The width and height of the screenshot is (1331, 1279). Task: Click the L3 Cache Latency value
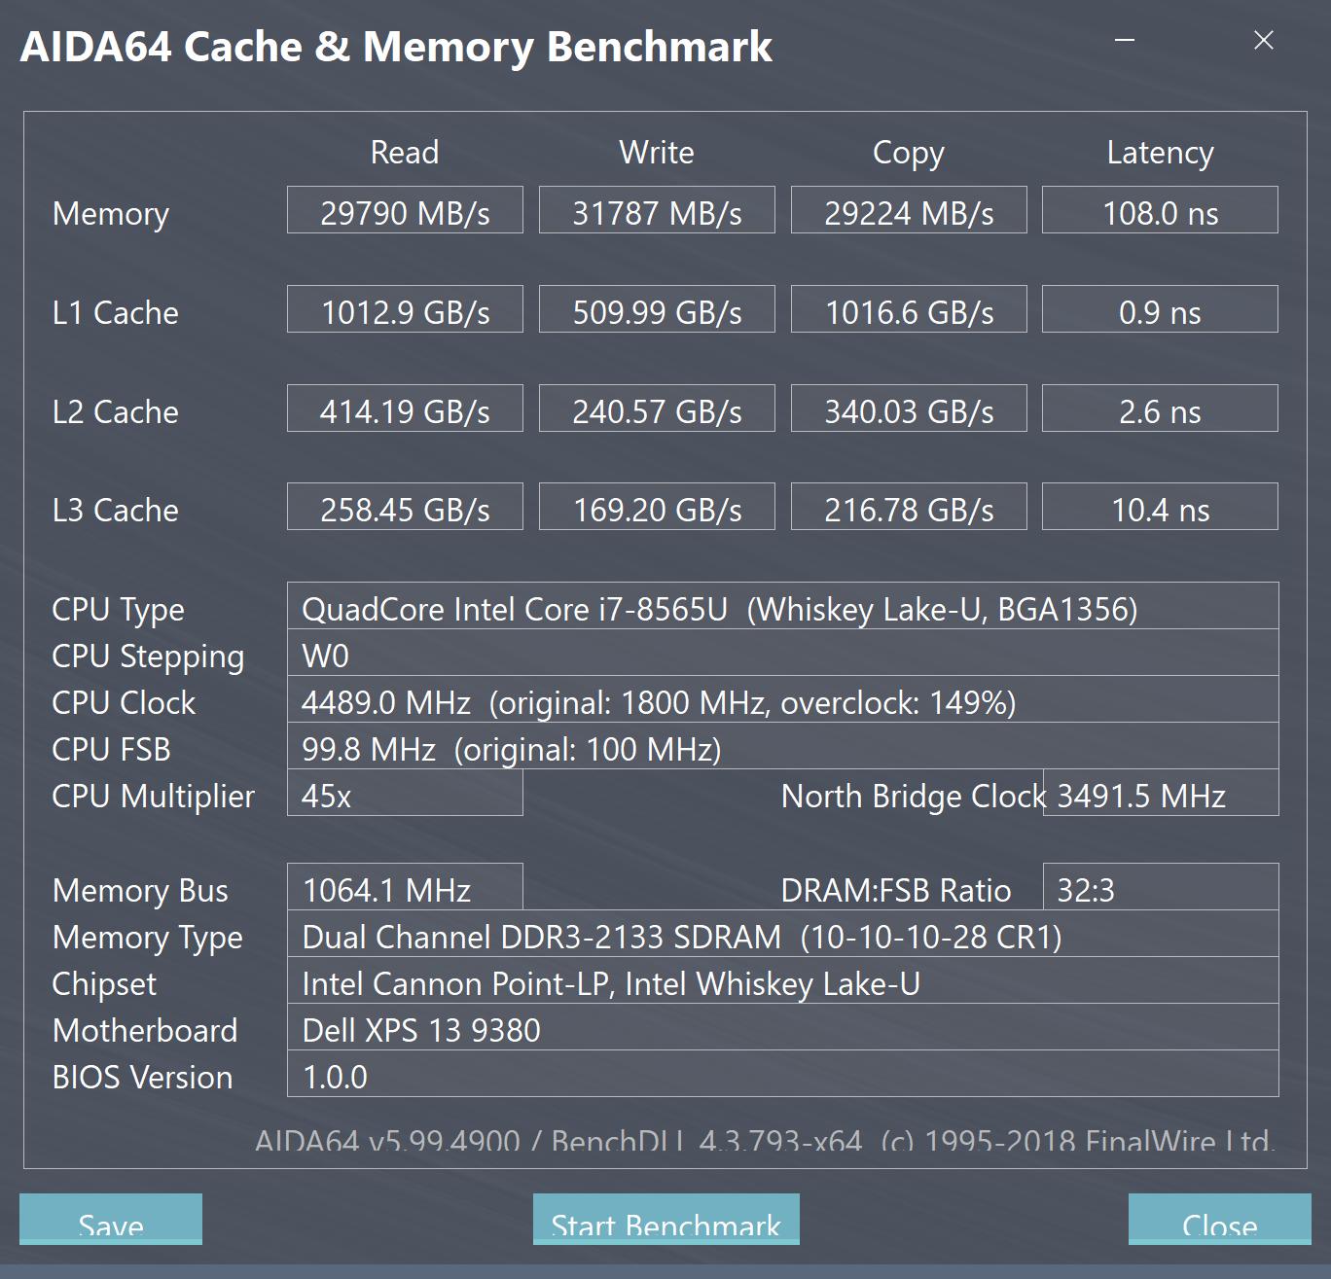coord(1159,508)
